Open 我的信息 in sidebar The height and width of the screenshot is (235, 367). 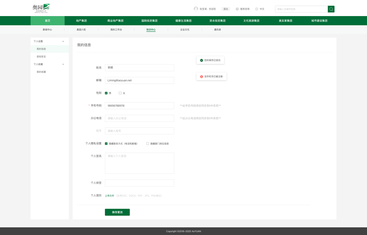click(50, 49)
